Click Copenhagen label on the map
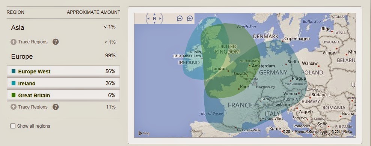Viewport: 371px width, 146px height. (297, 39)
